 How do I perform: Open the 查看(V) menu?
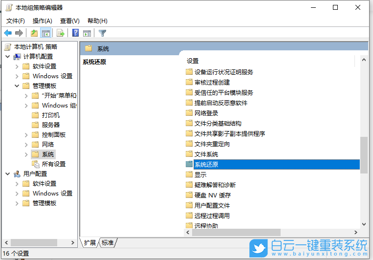coord(70,21)
